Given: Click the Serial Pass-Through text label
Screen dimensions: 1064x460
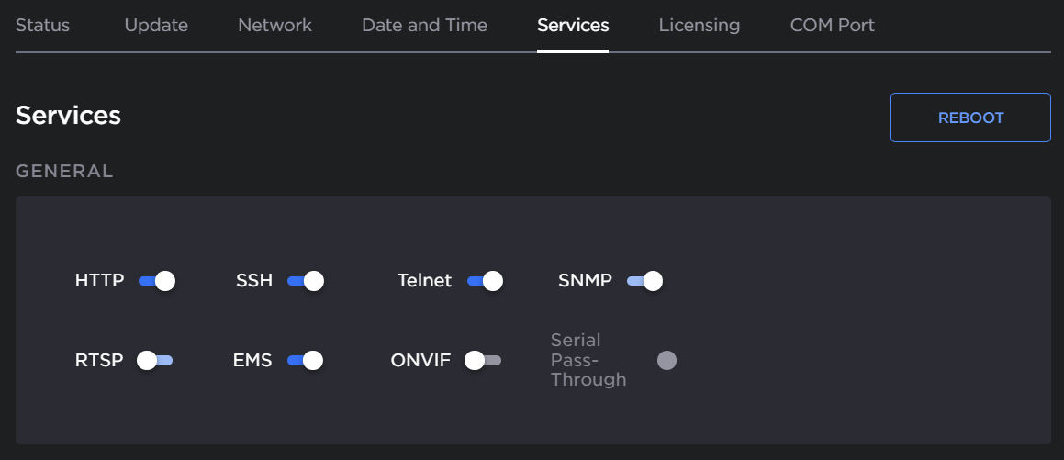Looking at the screenshot, I should coord(588,360).
